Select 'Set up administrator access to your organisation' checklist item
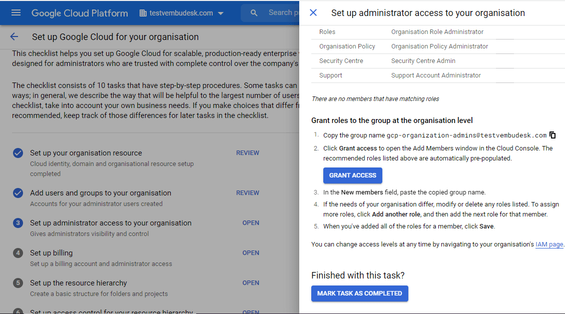 (x=111, y=223)
